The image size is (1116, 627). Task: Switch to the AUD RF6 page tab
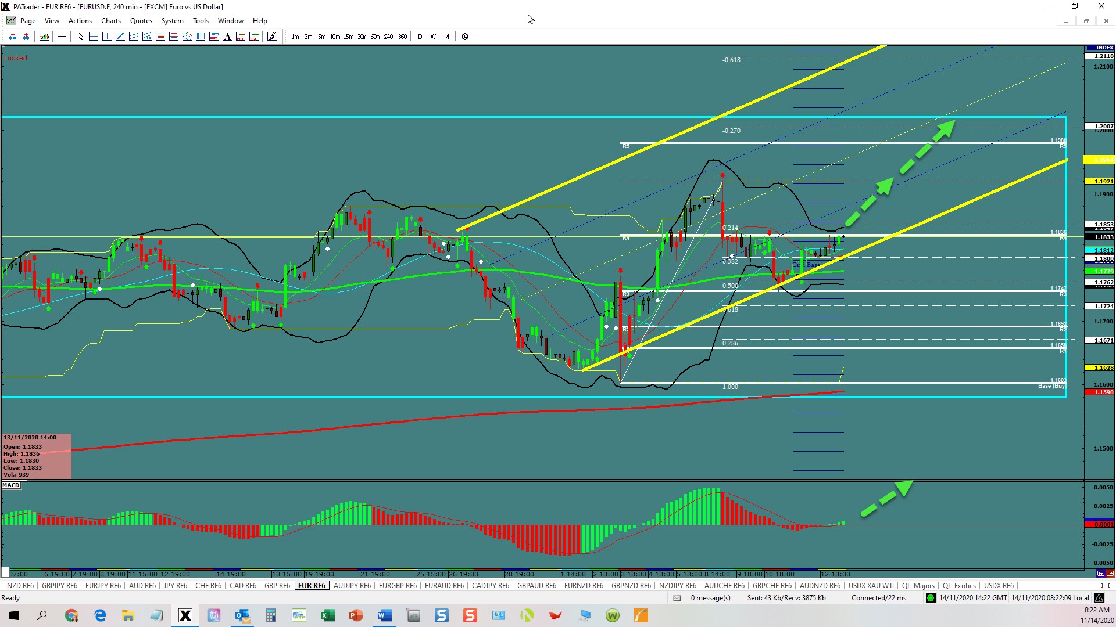142,586
